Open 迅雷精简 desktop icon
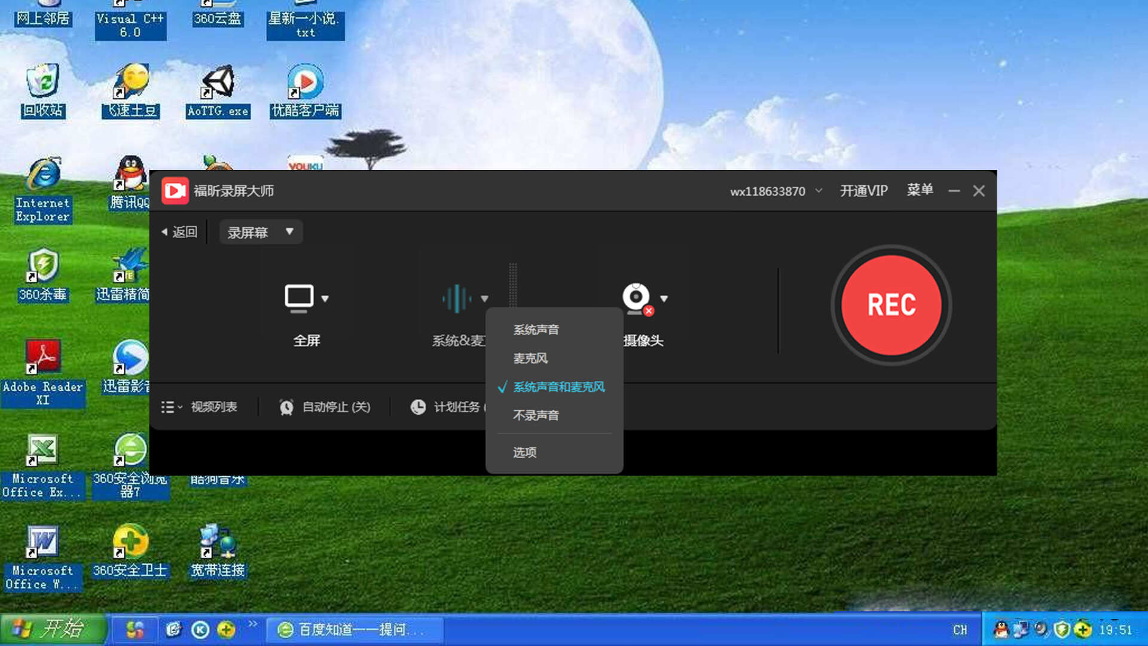This screenshot has width=1148, height=646. click(x=123, y=275)
